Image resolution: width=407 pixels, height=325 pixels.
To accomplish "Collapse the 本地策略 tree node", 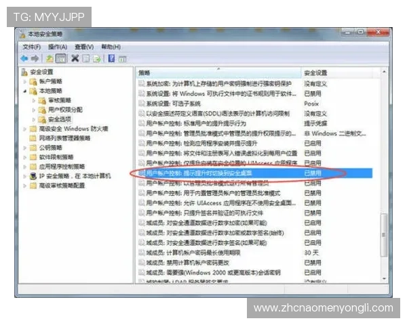I will pos(25,91).
